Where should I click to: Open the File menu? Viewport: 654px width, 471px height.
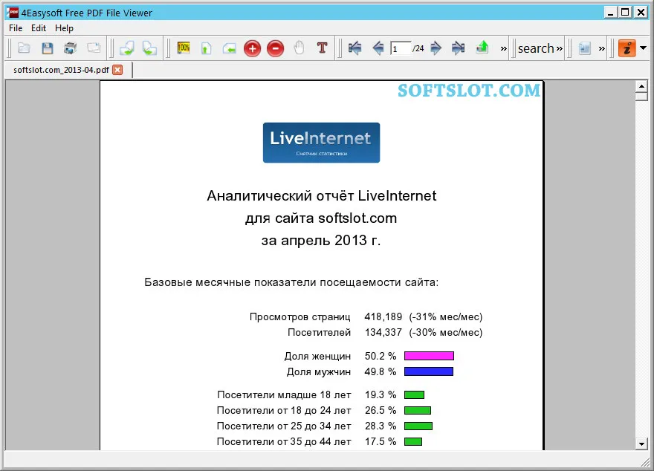point(16,28)
